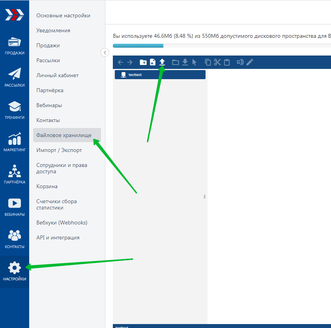
Task: Click the scissors cut icon
Action: click(x=217, y=62)
